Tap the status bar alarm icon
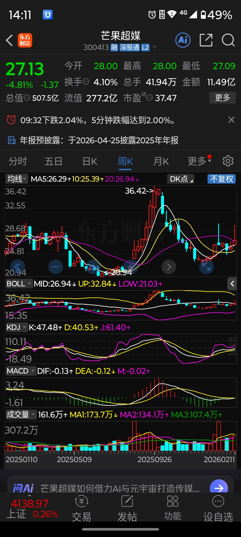 click(152, 14)
